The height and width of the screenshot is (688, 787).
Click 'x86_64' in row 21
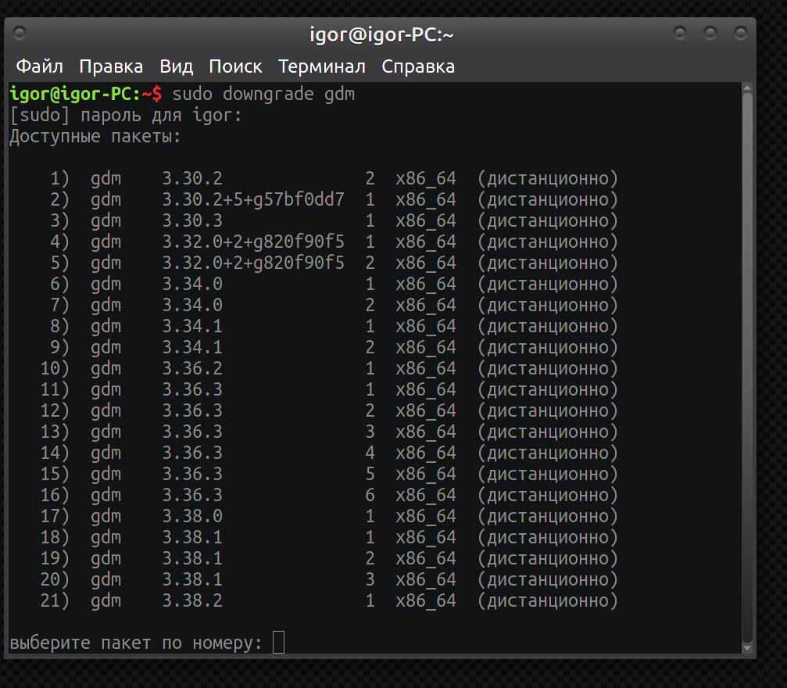tap(426, 600)
